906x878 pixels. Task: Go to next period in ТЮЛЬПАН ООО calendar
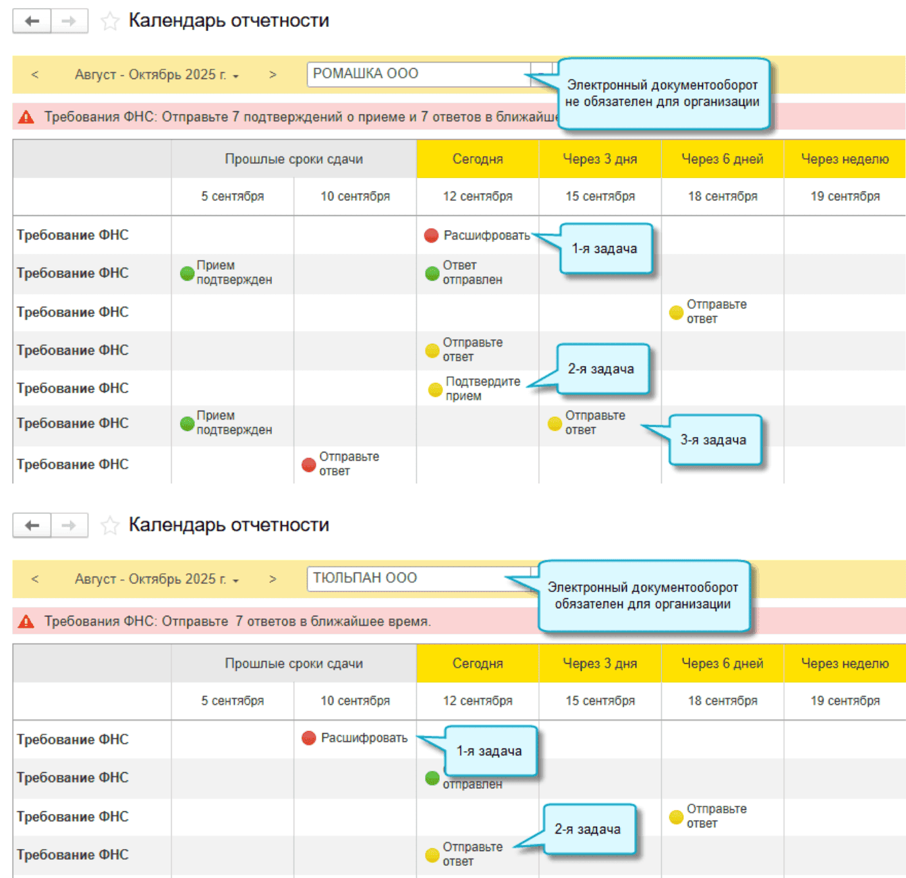point(273,579)
